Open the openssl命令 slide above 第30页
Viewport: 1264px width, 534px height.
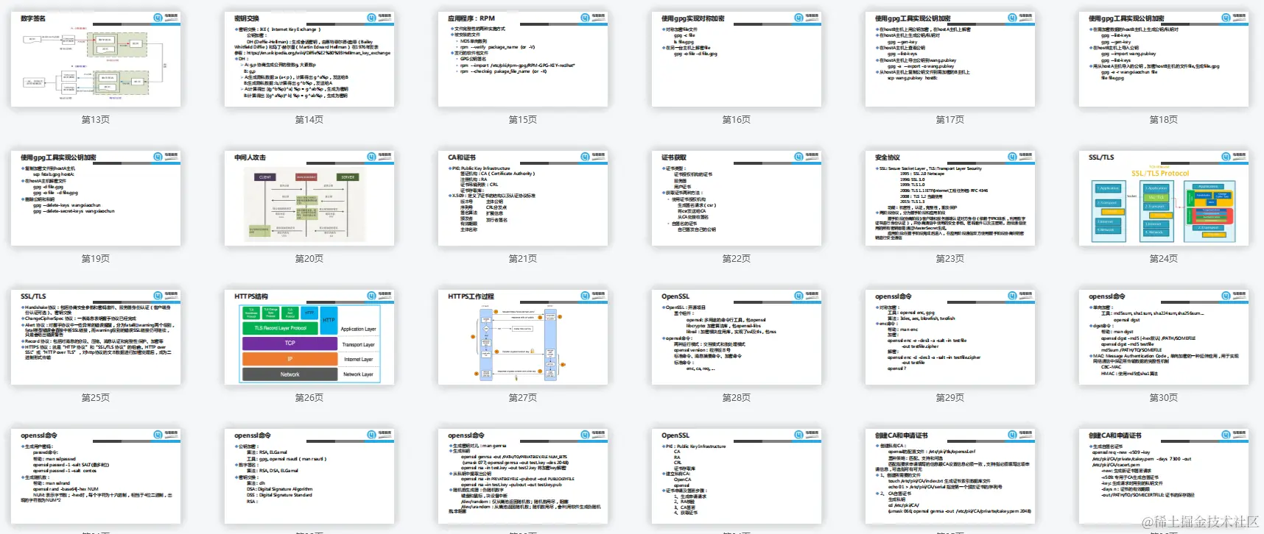[x=1164, y=337]
